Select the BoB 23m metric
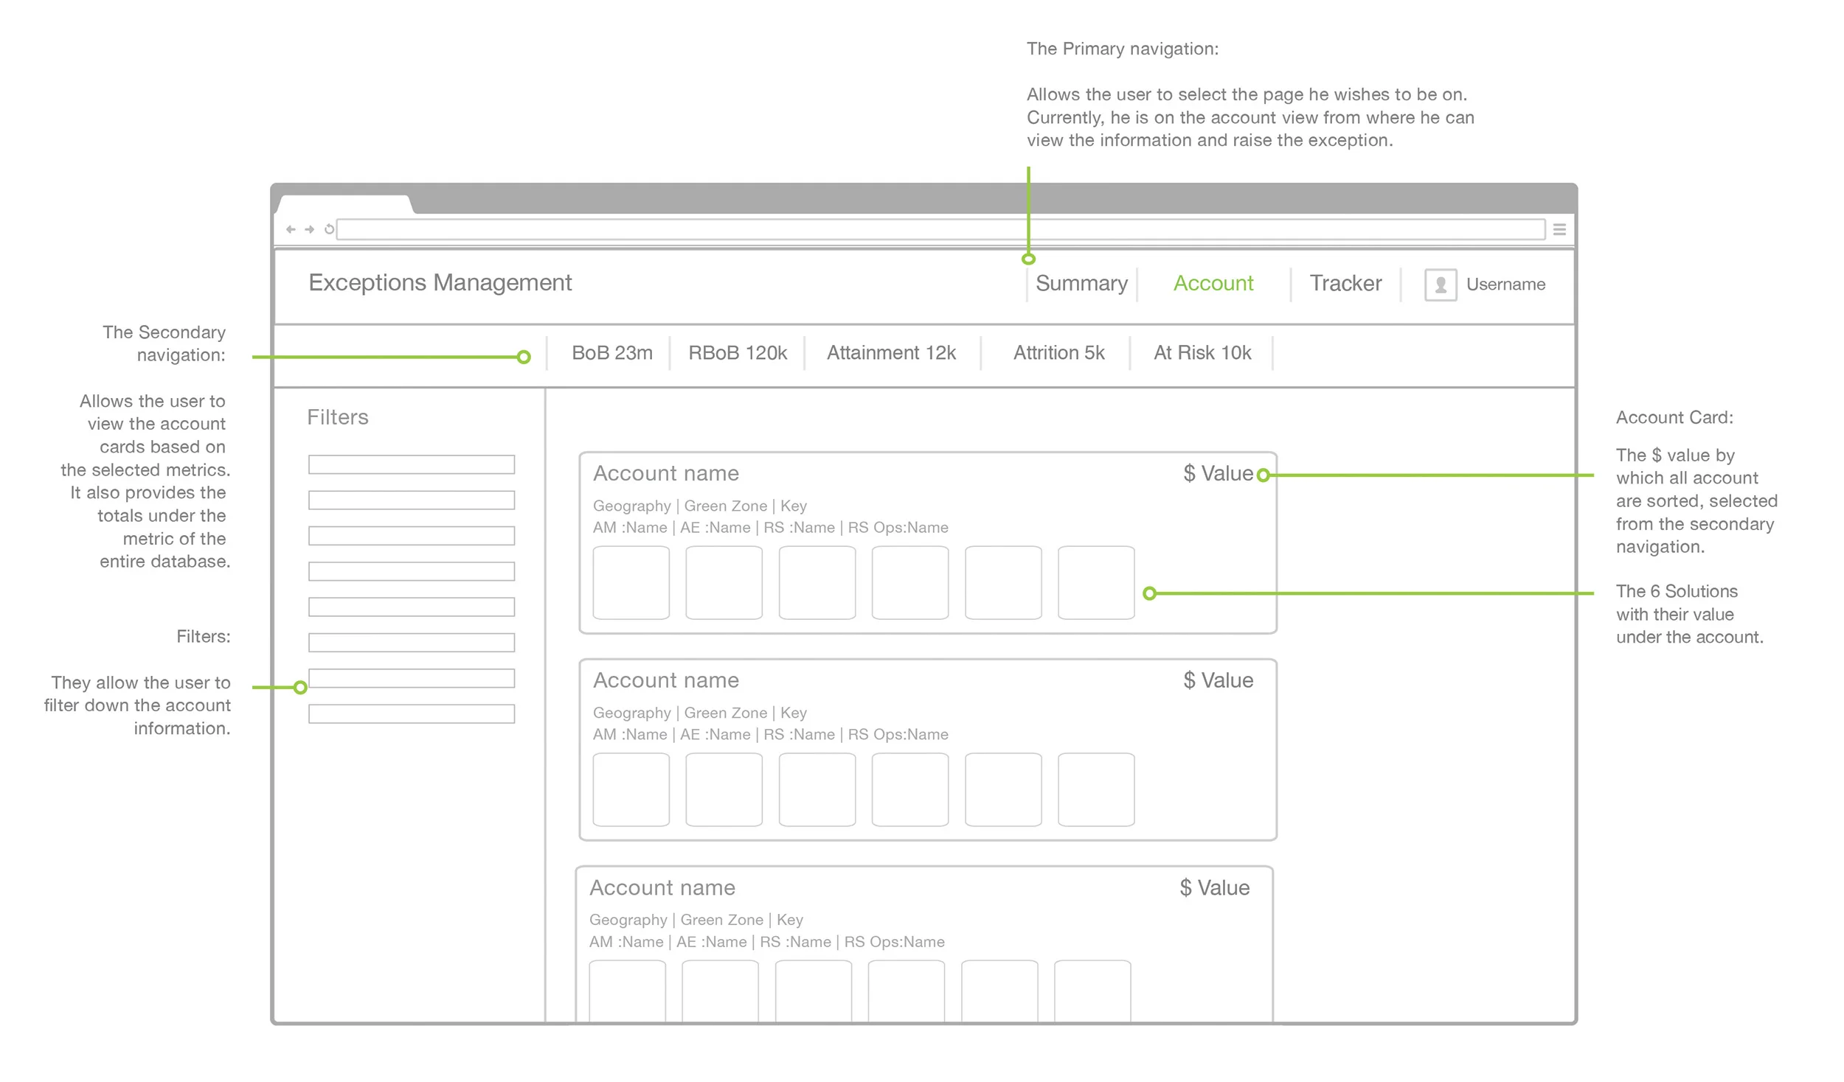Screen dimensions: 1844x1082 (x=611, y=353)
